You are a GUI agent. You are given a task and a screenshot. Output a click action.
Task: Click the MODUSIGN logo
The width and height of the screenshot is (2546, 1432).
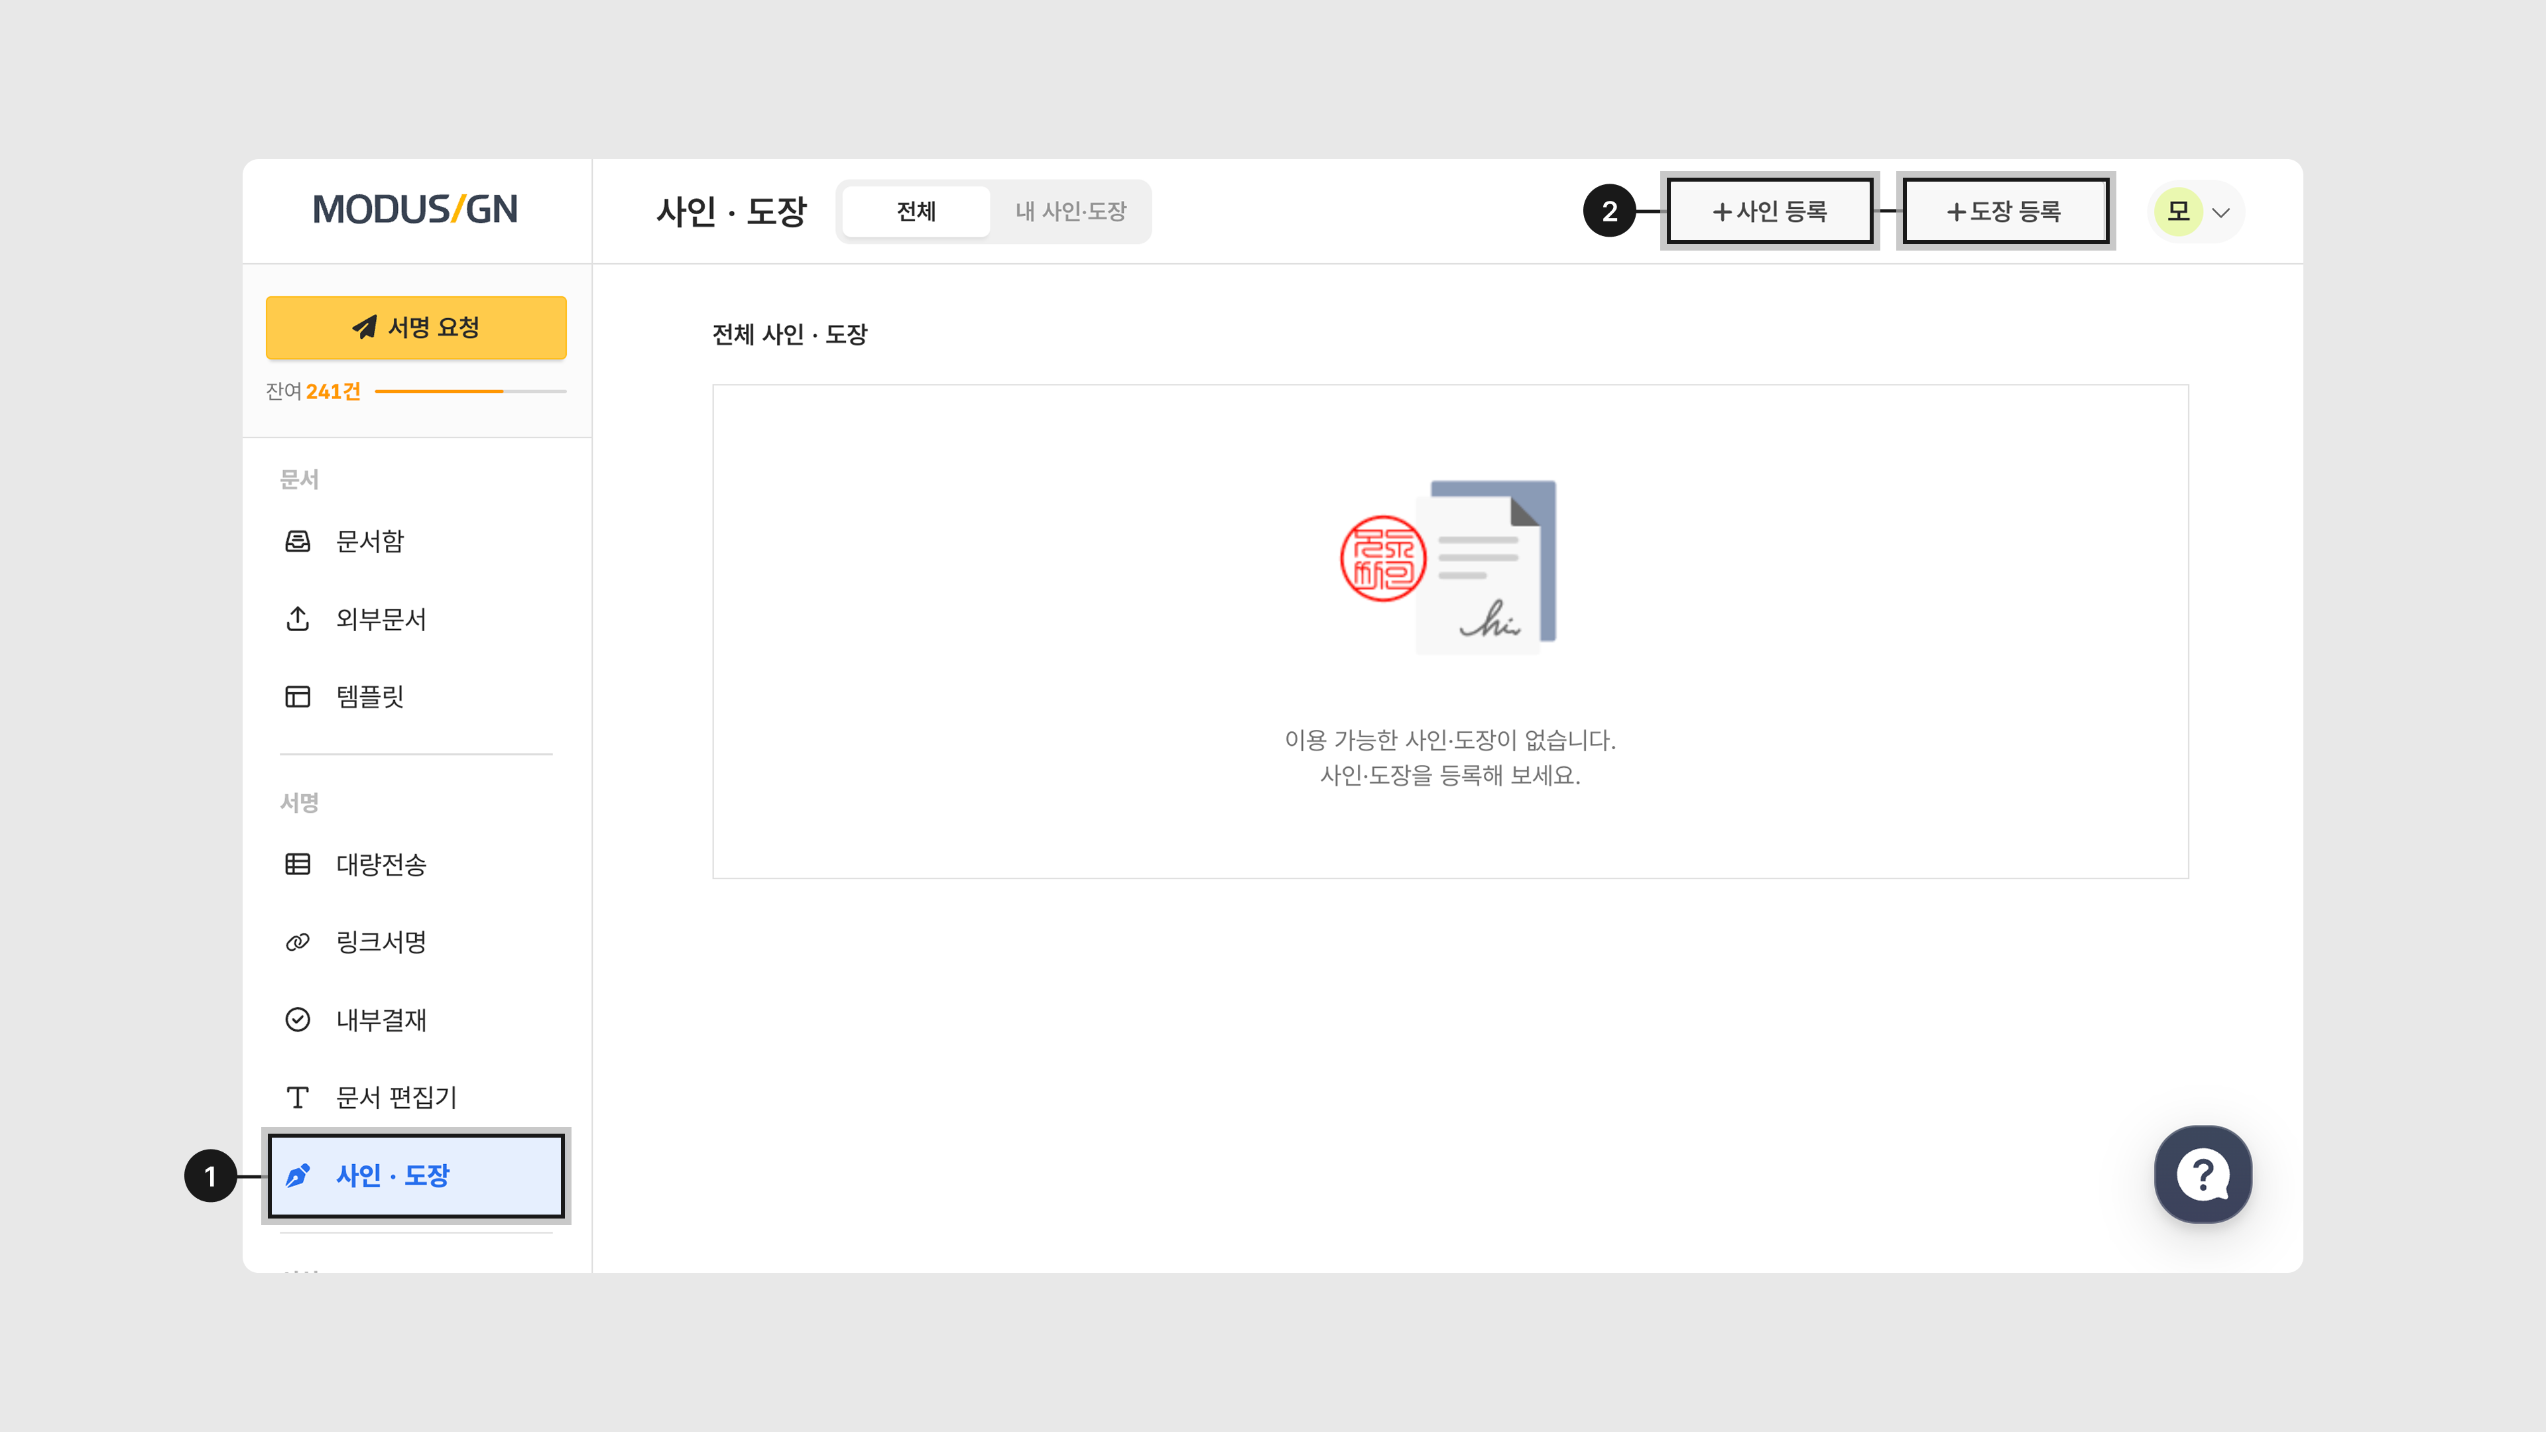[x=415, y=209]
